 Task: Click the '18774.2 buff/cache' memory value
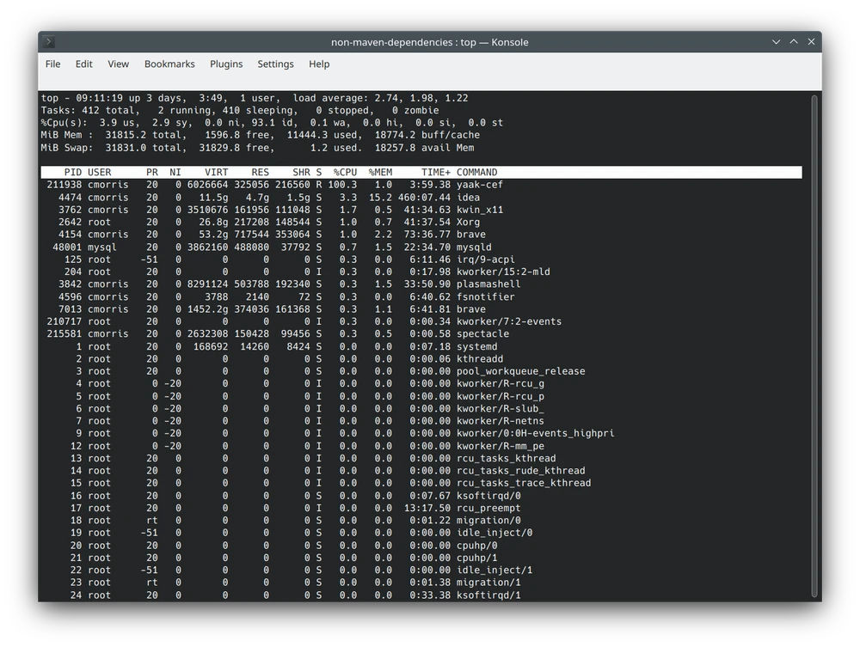point(427,135)
